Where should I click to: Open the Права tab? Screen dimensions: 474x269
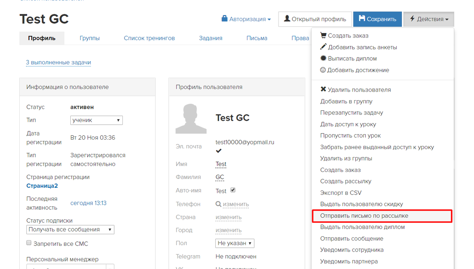tap(300, 38)
